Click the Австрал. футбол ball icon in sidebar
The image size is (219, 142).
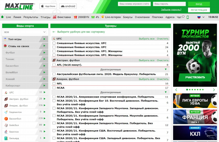coord(6,99)
